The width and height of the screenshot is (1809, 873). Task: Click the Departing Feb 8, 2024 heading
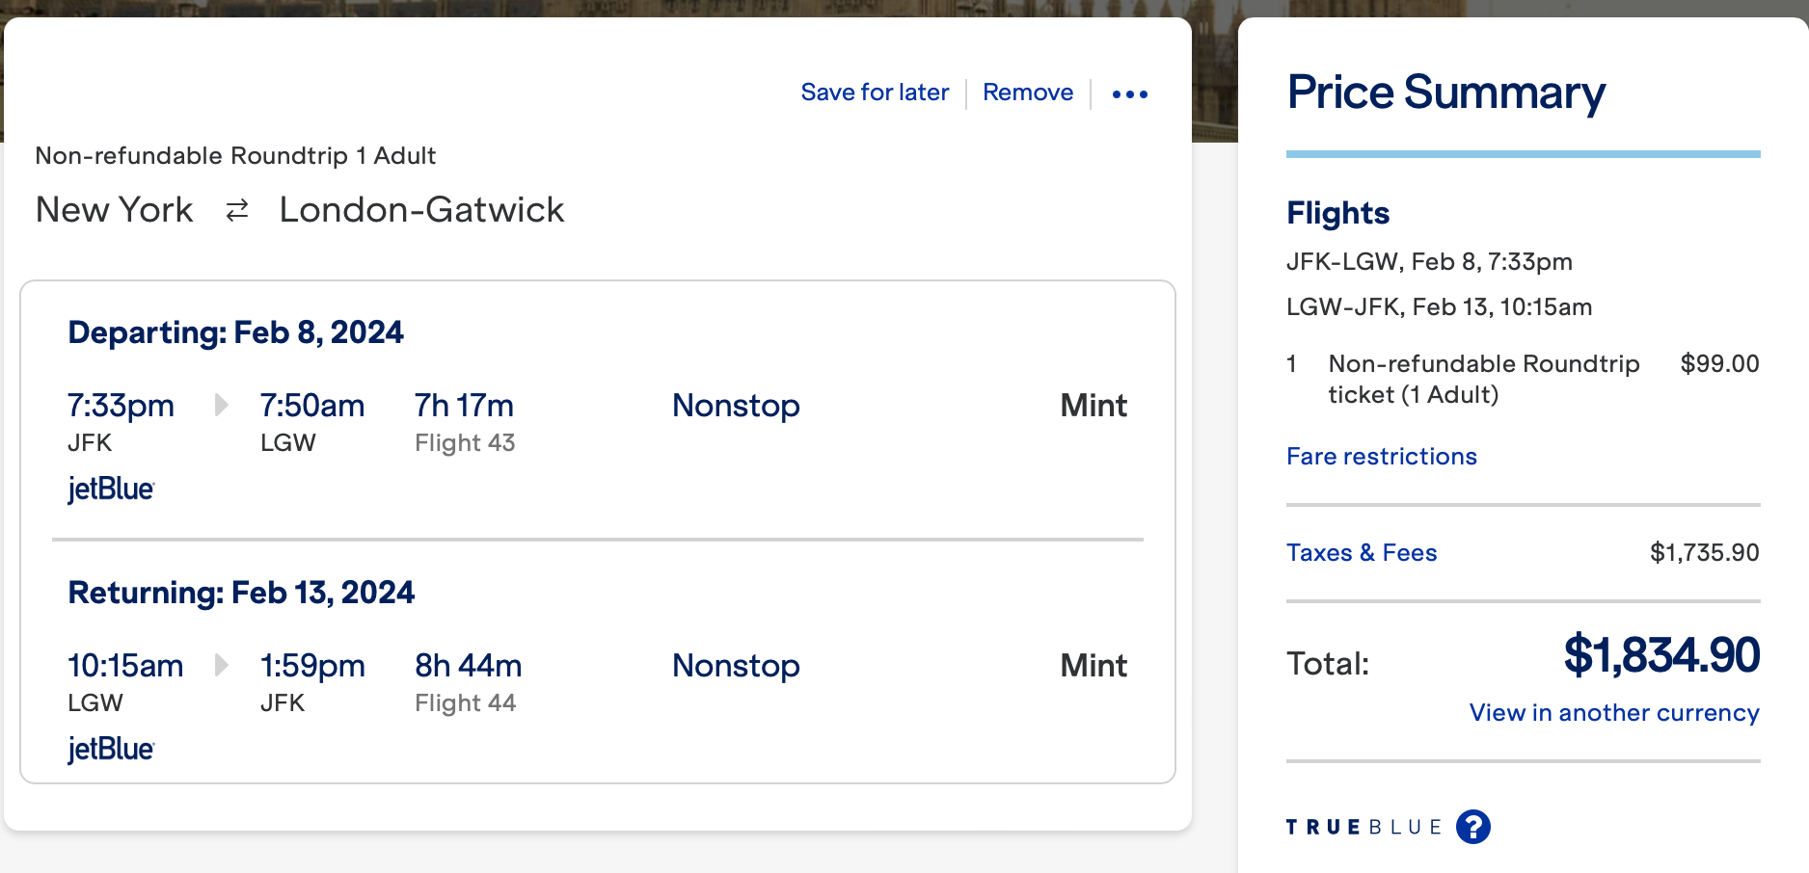pos(235,332)
